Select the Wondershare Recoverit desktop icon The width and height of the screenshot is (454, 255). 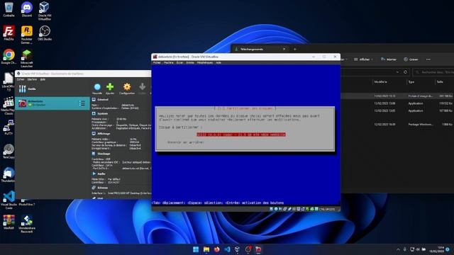coord(27,225)
